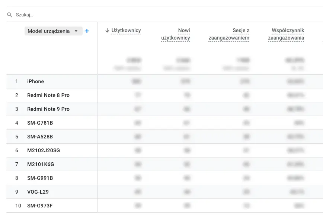Click Współczynnik zaangażowania column header

click(x=286, y=34)
